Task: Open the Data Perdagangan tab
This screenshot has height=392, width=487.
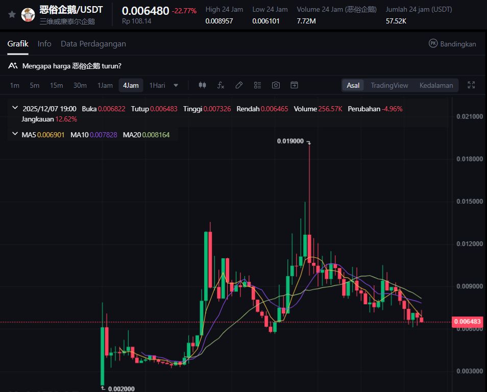Action: (x=93, y=44)
